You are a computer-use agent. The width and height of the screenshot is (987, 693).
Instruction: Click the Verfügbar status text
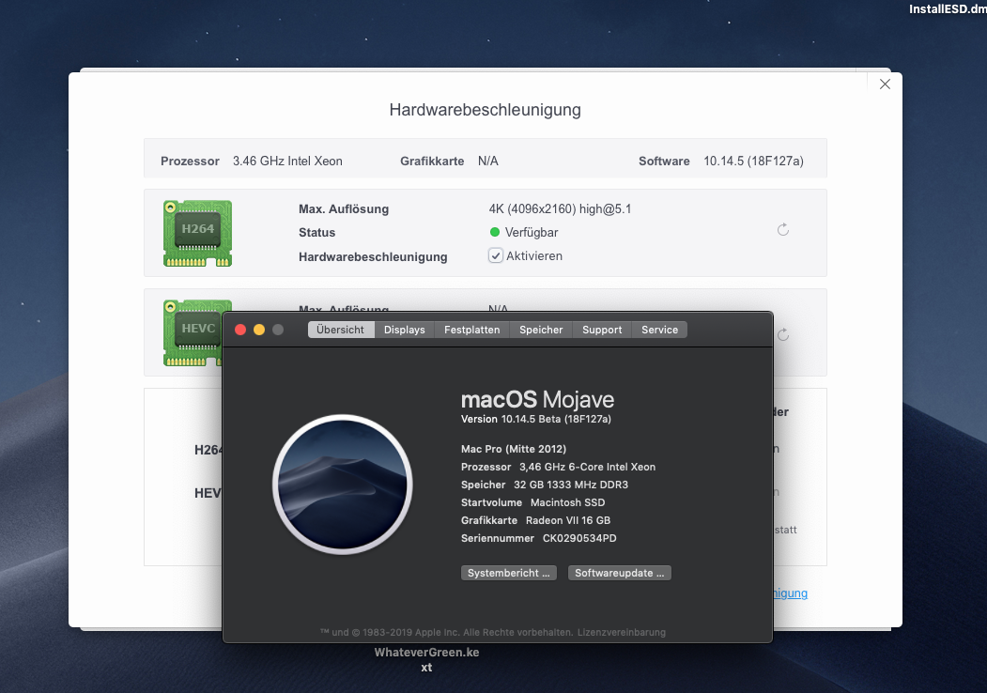[x=532, y=232]
